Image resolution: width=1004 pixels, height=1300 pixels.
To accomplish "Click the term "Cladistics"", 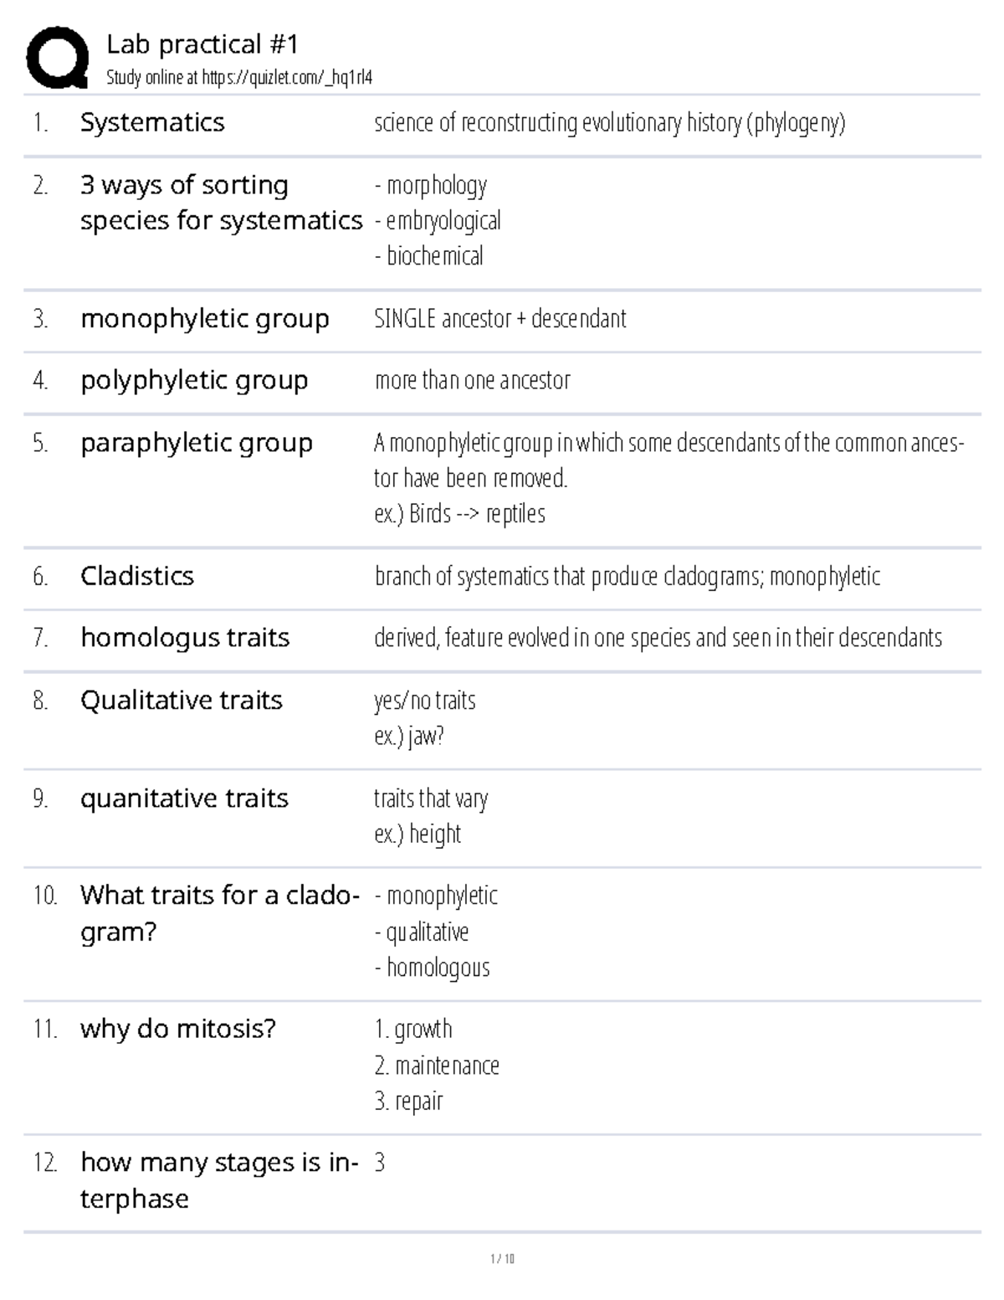I will point(137,576).
